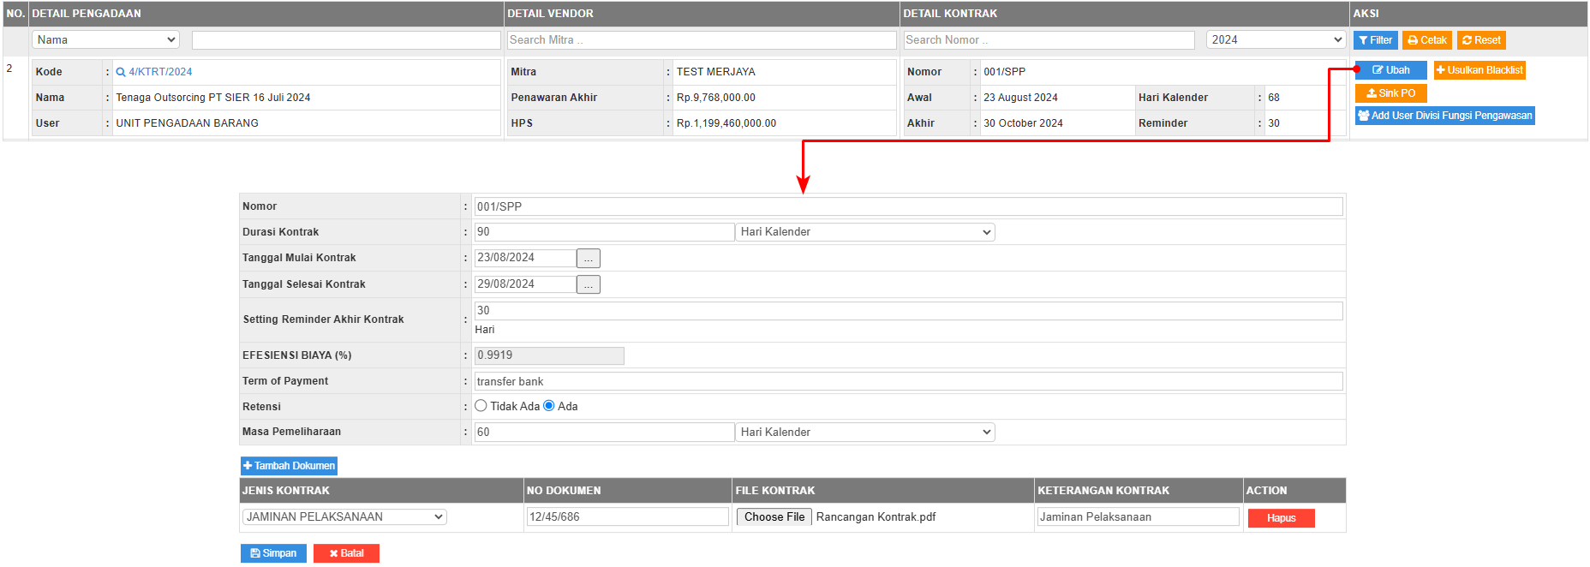Click the red Hapus button
Image resolution: width=1590 pixels, height=567 pixels.
click(x=1281, y=518)
